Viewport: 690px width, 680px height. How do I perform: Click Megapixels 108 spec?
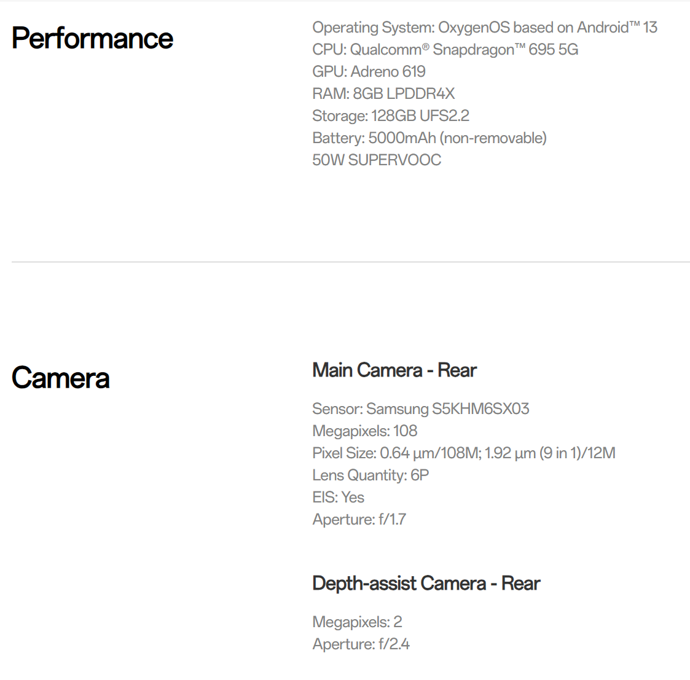pos(365,431)
